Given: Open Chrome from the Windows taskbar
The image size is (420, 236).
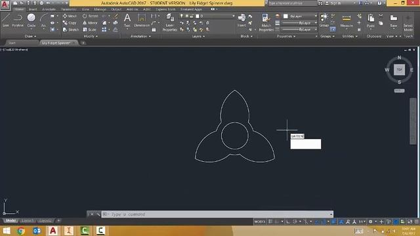Looking at the screenshot, I should click(x=20, y=231).
